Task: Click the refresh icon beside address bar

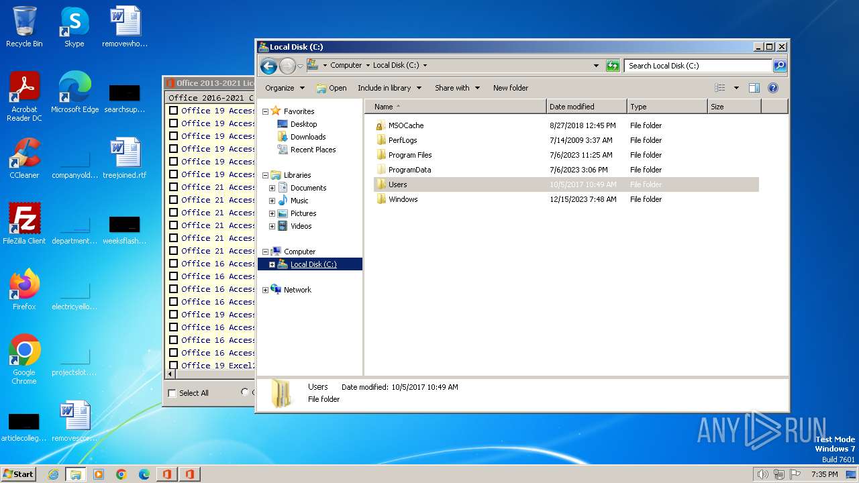Action: (x=613, y=66)
